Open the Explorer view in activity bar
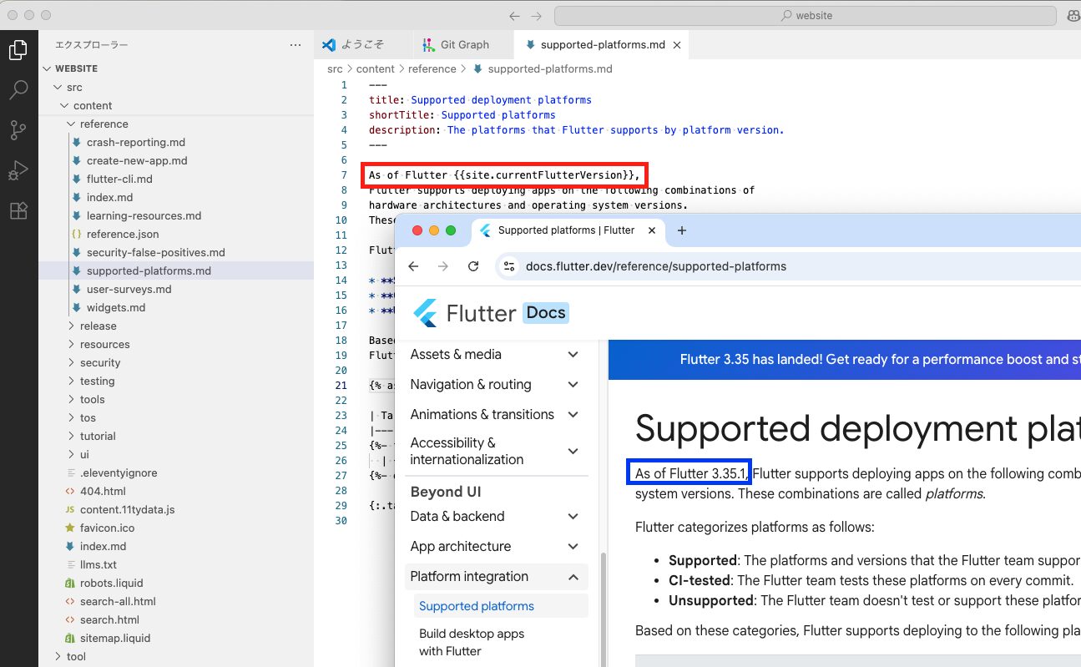The image size is (1081, 667). point(18,51)
